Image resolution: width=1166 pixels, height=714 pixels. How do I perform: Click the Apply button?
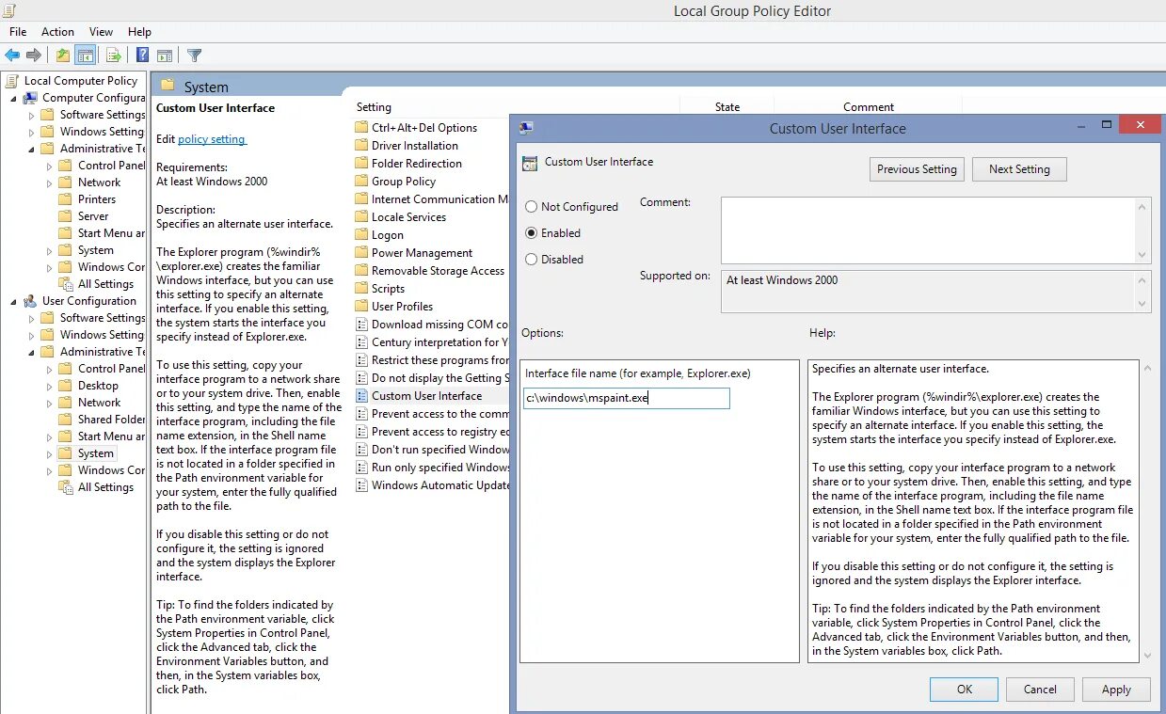tap(1116, 690)
